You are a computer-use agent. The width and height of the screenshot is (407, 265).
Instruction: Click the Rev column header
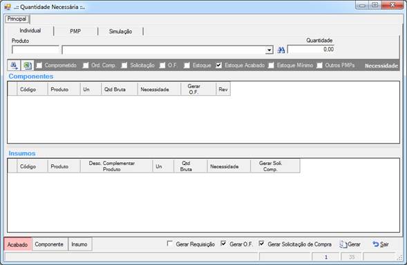click(x=223, y=89)
